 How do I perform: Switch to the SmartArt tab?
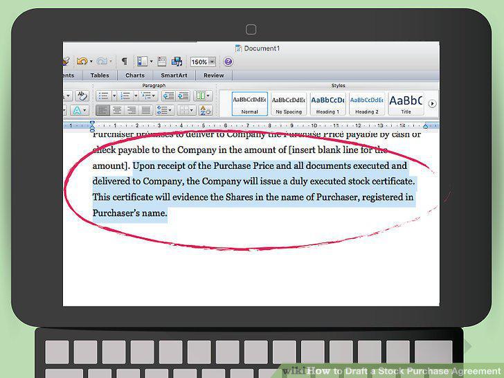174,75
